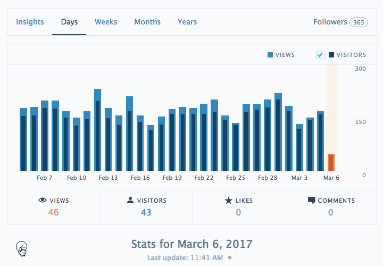The width and height of the screenshot is (383, 266).
Task: Show the Visitors stat of 43
Action: point(146,207)
